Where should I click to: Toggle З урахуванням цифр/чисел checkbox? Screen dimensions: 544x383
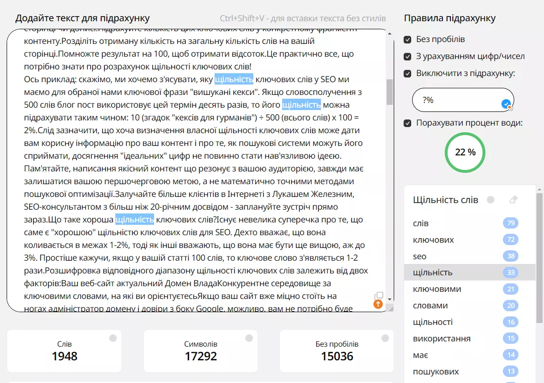(408, 57)
